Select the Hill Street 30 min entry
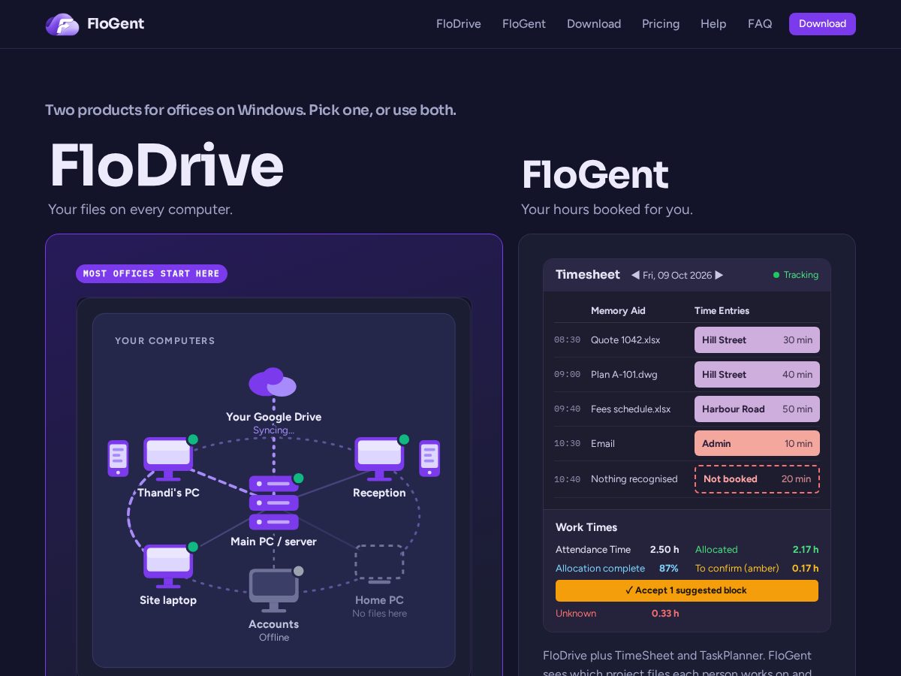This screenshot has height=676, width=901. [x=757, y=340]
